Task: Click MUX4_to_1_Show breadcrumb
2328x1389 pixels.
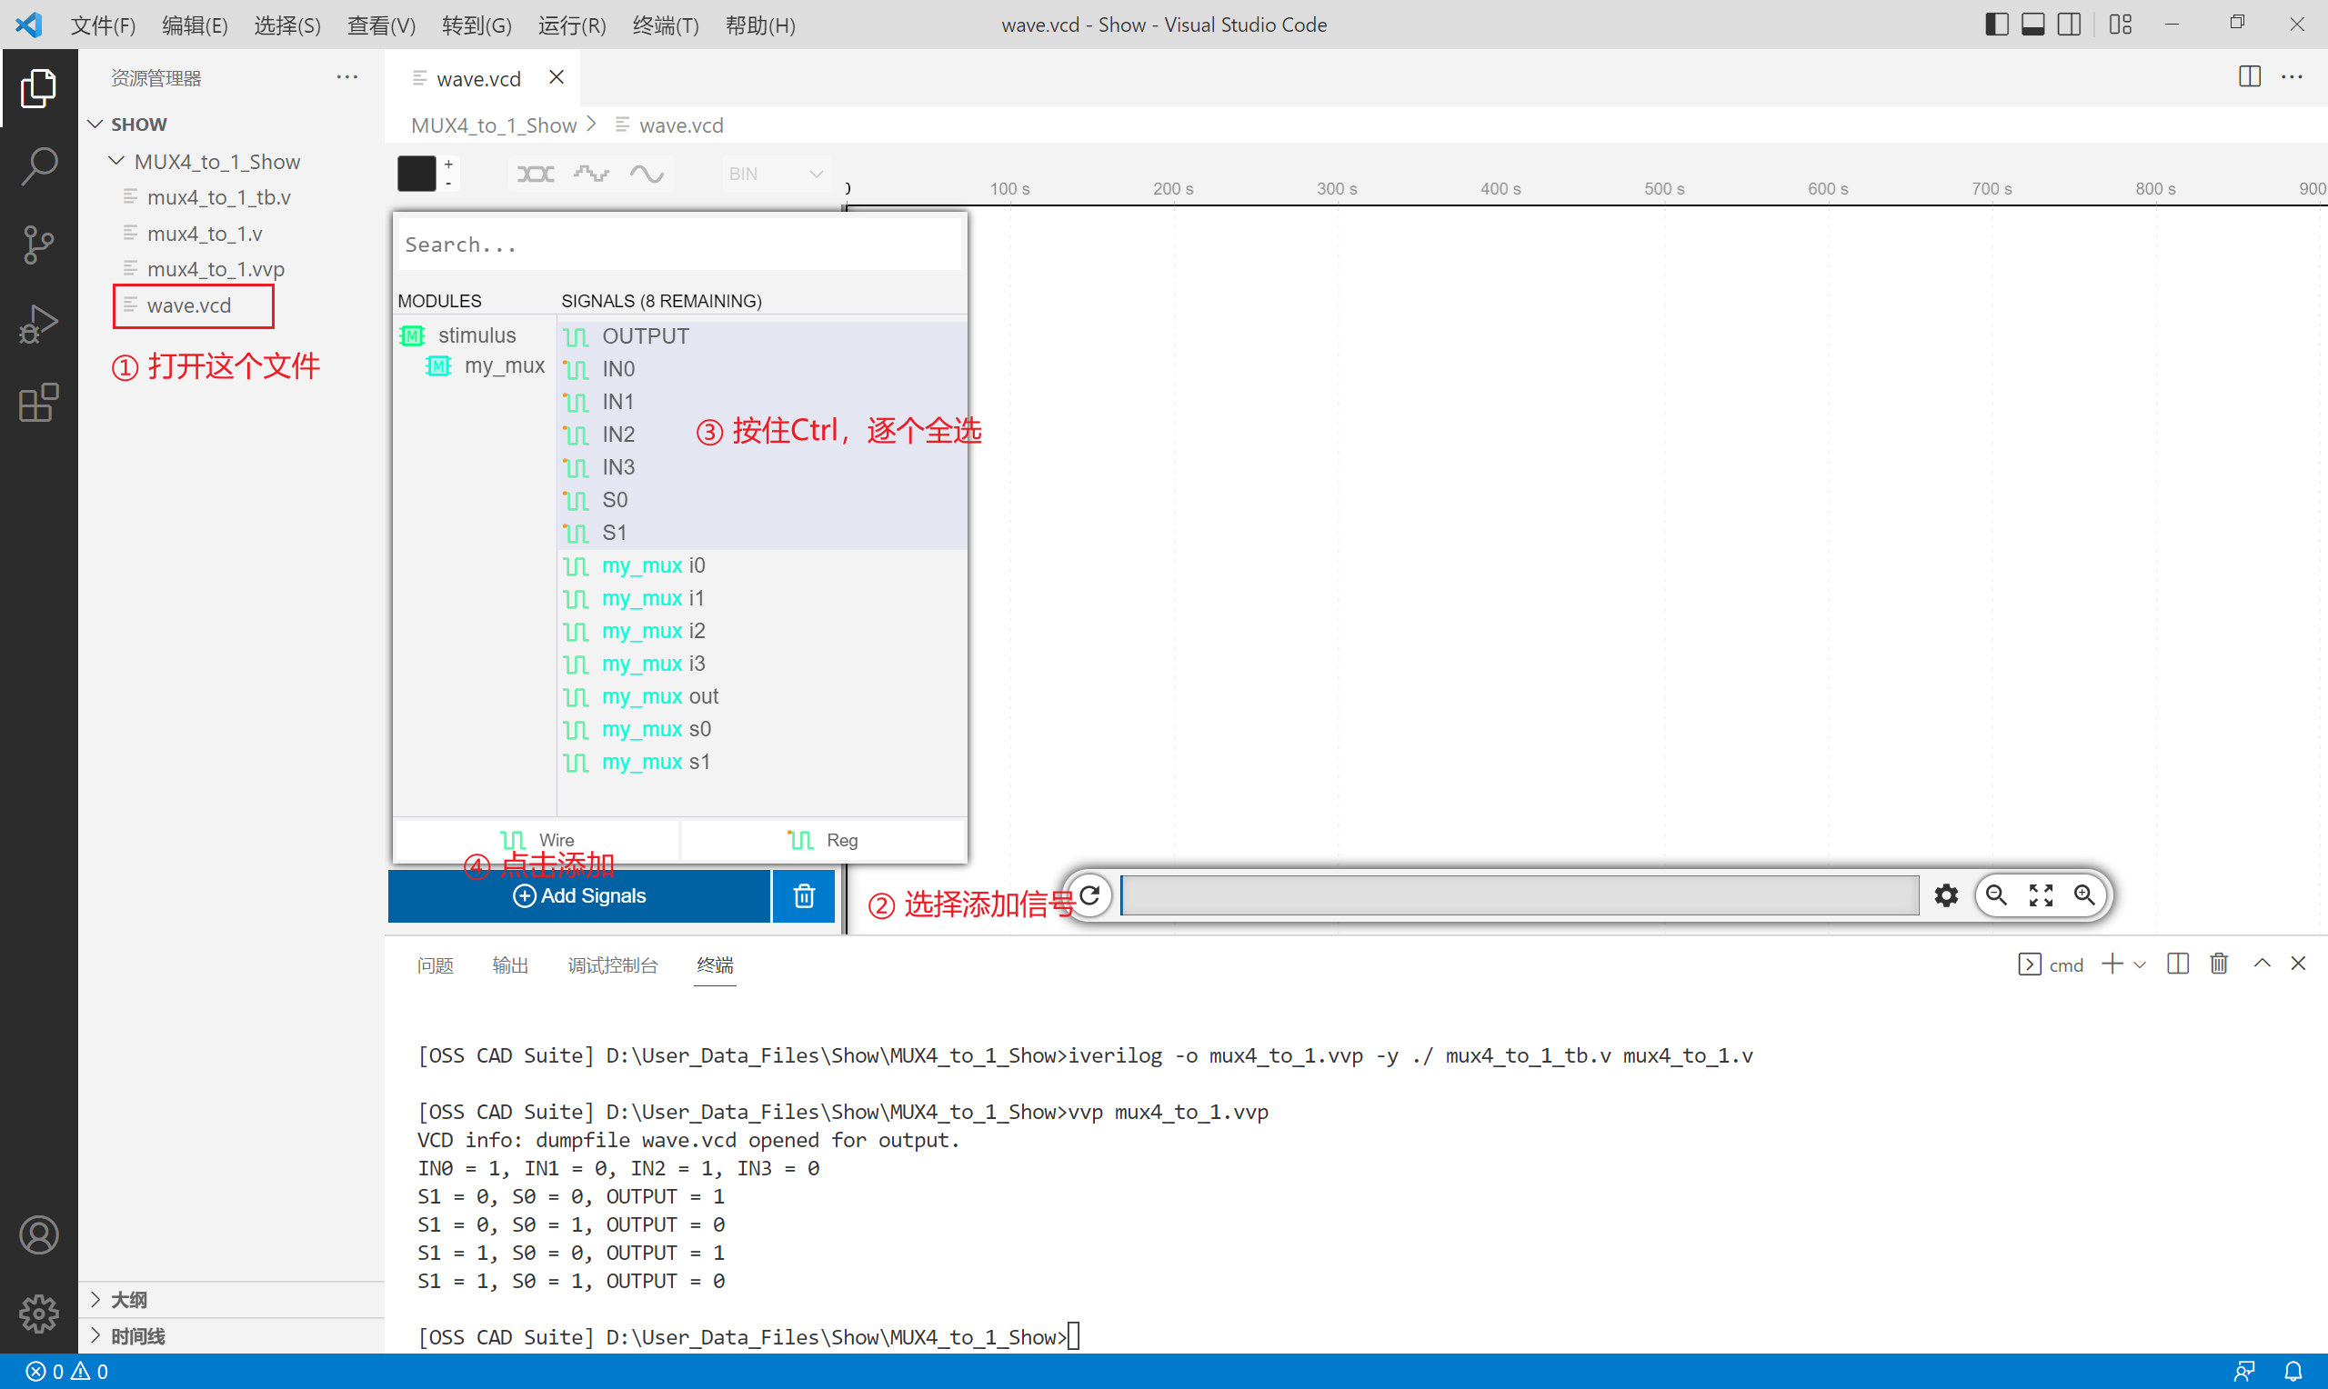Action: click(x=493, y=125)
